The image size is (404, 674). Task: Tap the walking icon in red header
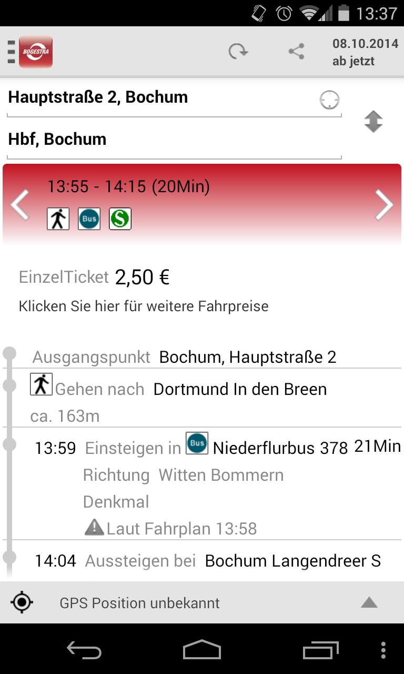point(58,219)
